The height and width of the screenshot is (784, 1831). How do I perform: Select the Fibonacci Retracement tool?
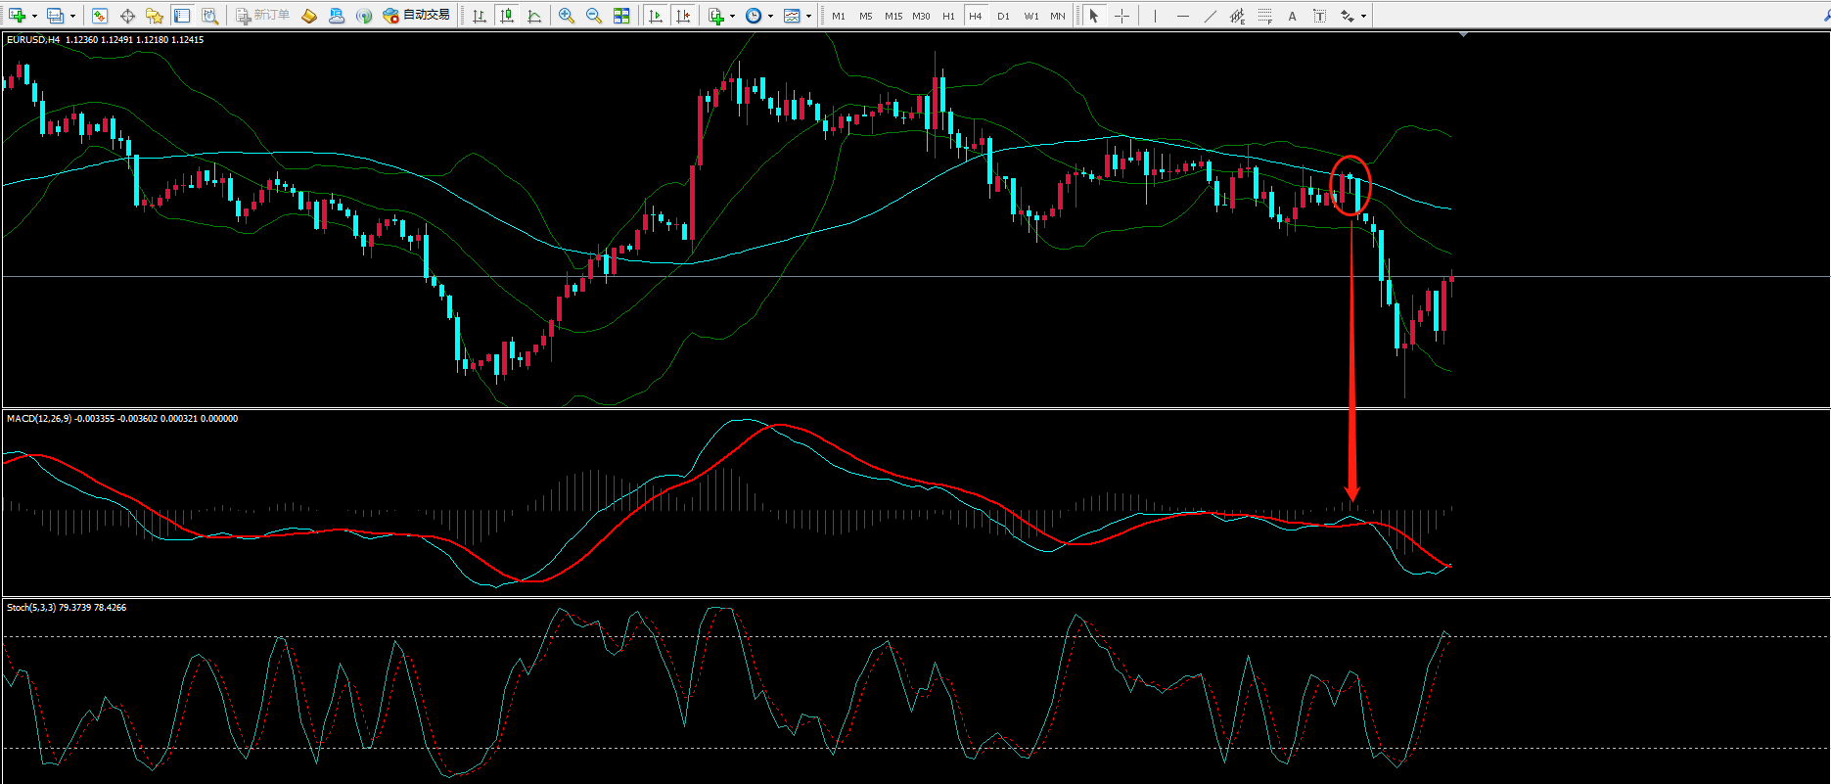[x=1265, y=16]
